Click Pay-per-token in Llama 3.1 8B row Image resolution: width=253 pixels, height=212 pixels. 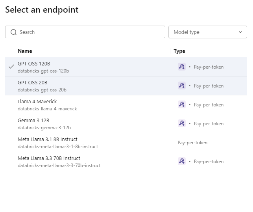[x=192, y=143]
